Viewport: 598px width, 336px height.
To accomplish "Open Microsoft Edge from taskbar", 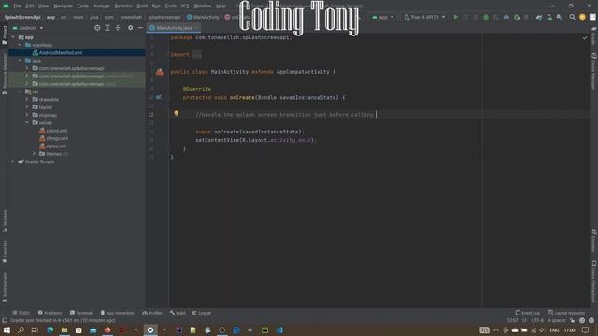I will click(x=50, y=329).
